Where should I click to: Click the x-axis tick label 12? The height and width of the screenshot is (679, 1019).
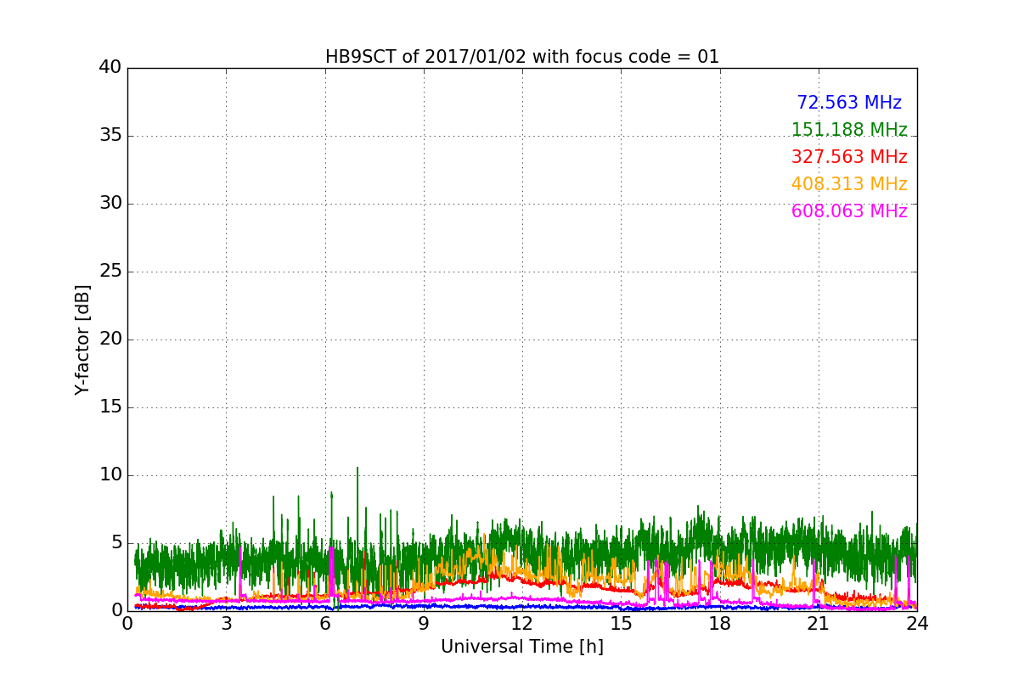coord(522,624)
